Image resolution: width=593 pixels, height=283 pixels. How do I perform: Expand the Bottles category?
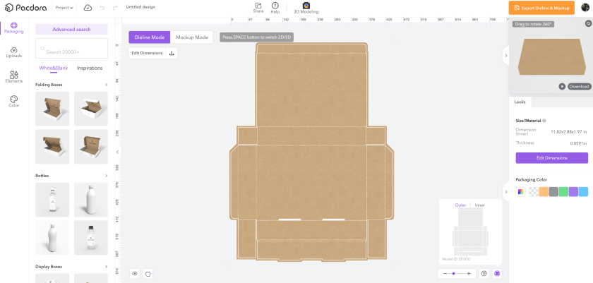106,176
